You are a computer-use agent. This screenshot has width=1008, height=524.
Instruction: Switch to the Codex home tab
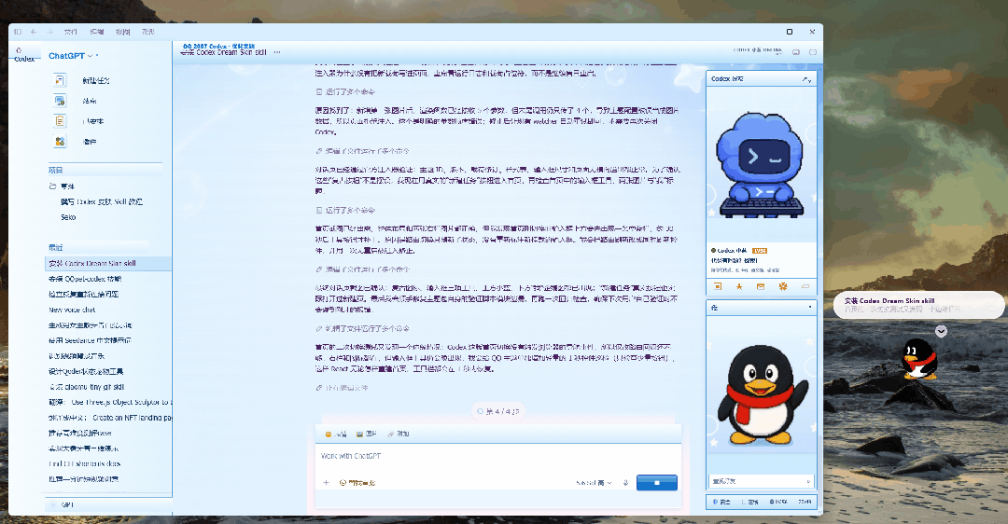tap(23, 55)
